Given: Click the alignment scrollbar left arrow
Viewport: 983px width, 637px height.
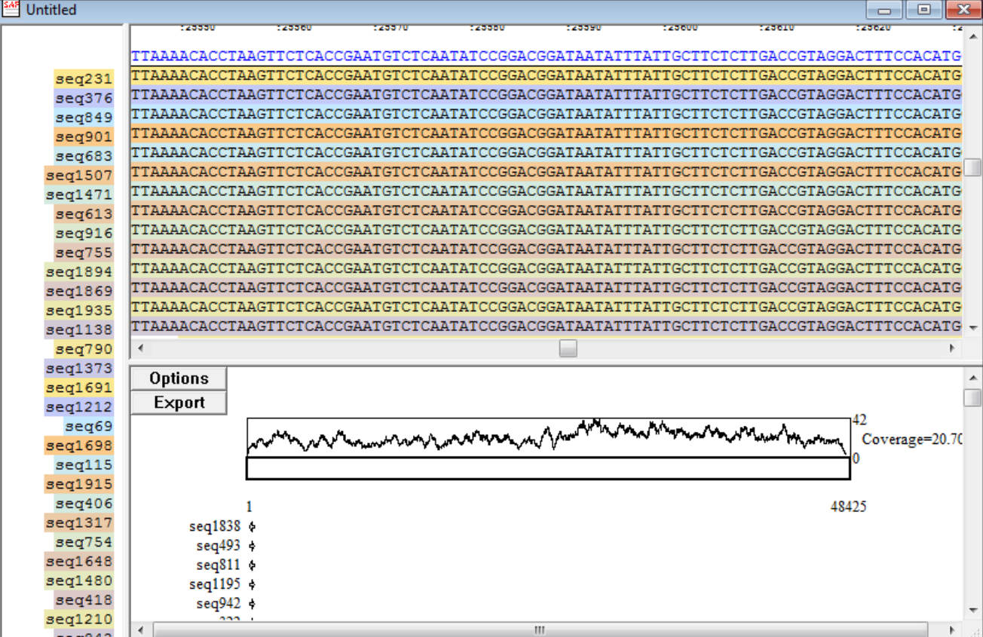Looking at the screenshot, I should [x=139, y=348].
